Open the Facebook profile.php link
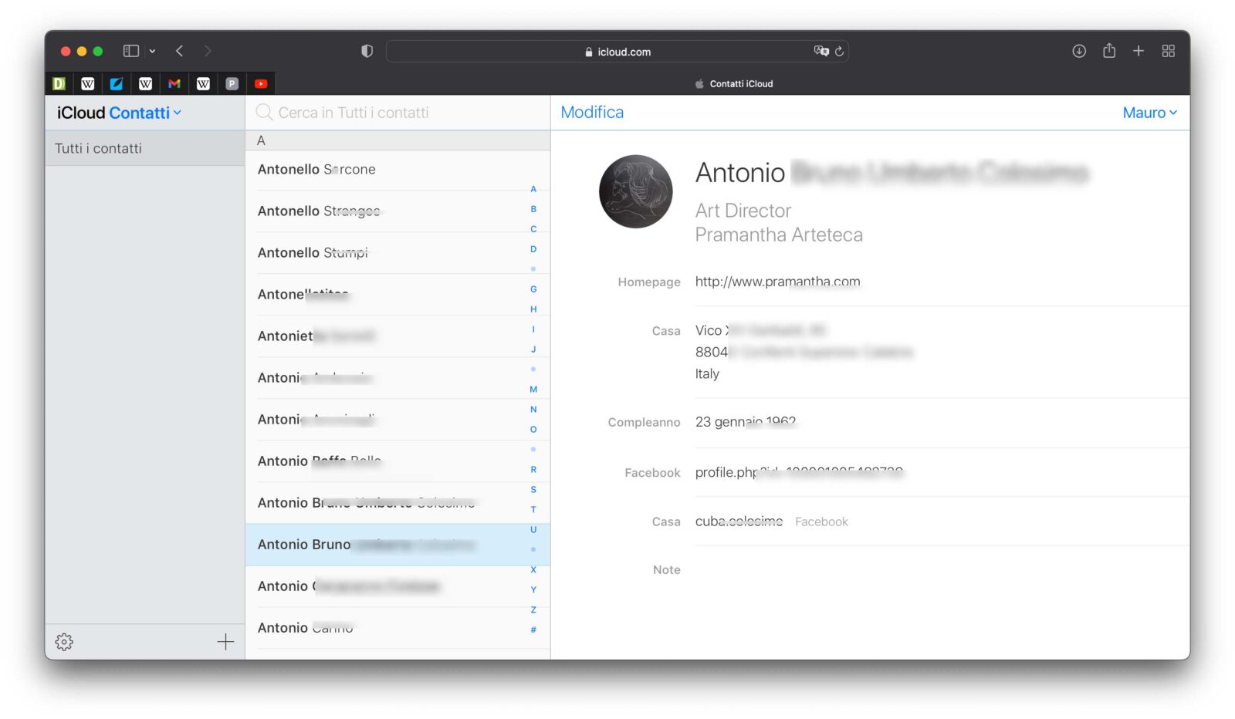Viewport: 1235px width, 719px height. click(x=799, y=472)
